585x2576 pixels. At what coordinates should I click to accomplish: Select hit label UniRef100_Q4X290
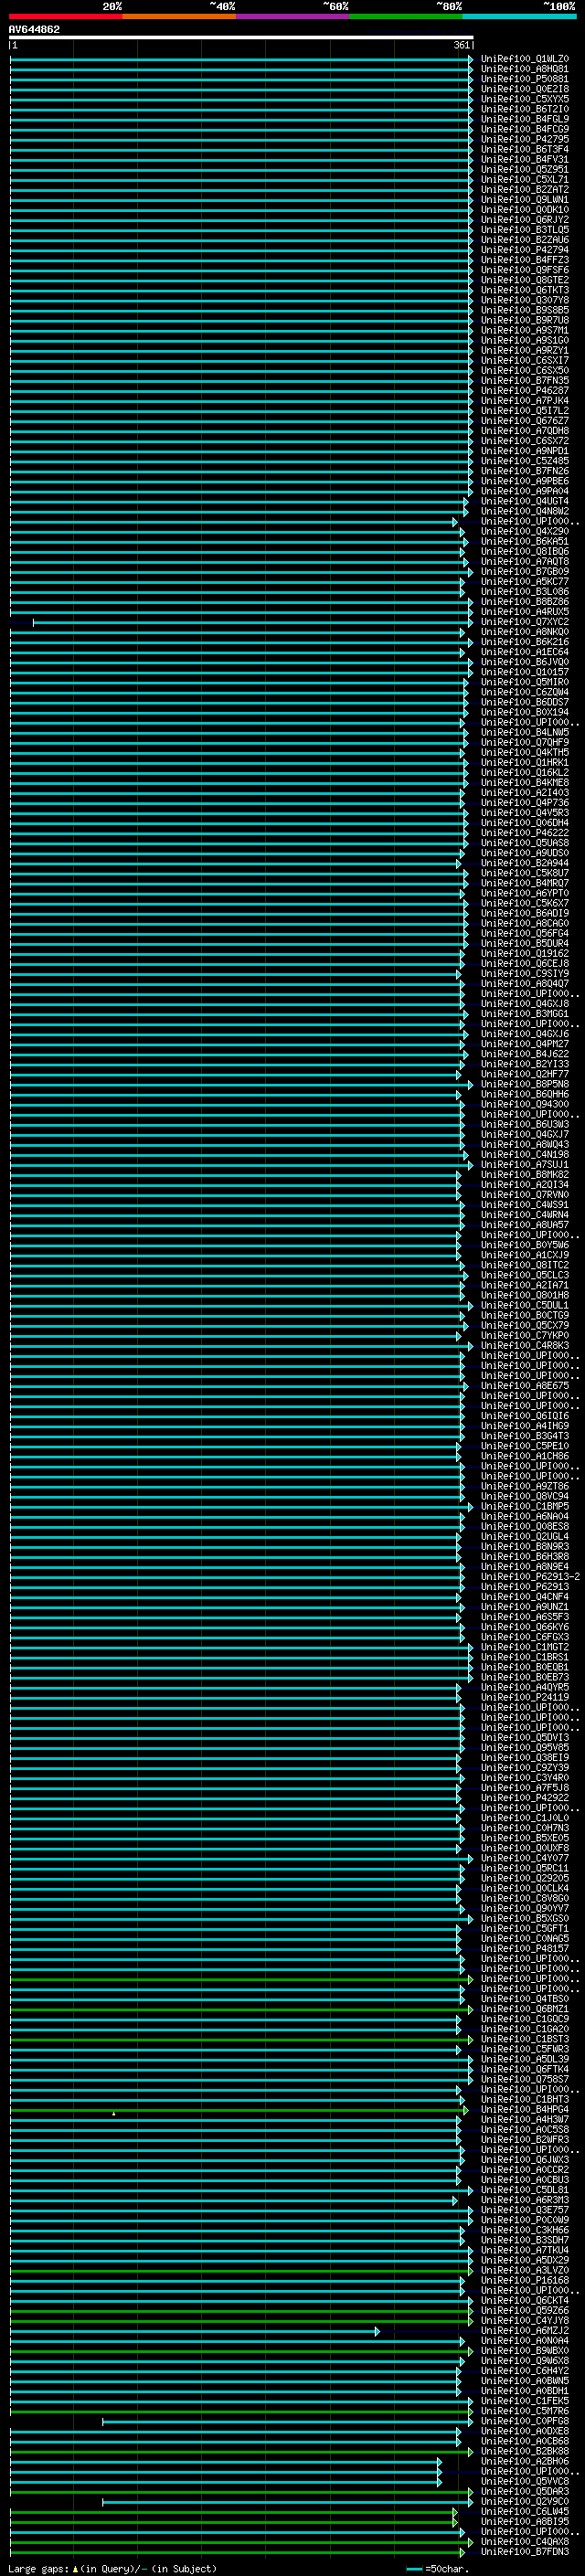point(524,531)
